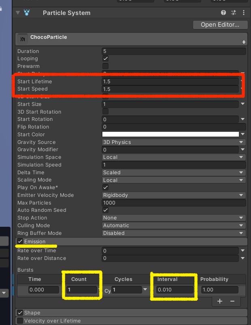Edit the Rate over Time field
The width and height of the screenshot is (251, 325).
point(170,251)
